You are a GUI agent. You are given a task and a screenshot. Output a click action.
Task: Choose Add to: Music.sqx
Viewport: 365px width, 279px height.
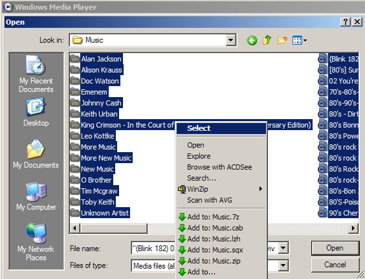tap(221, 250)
